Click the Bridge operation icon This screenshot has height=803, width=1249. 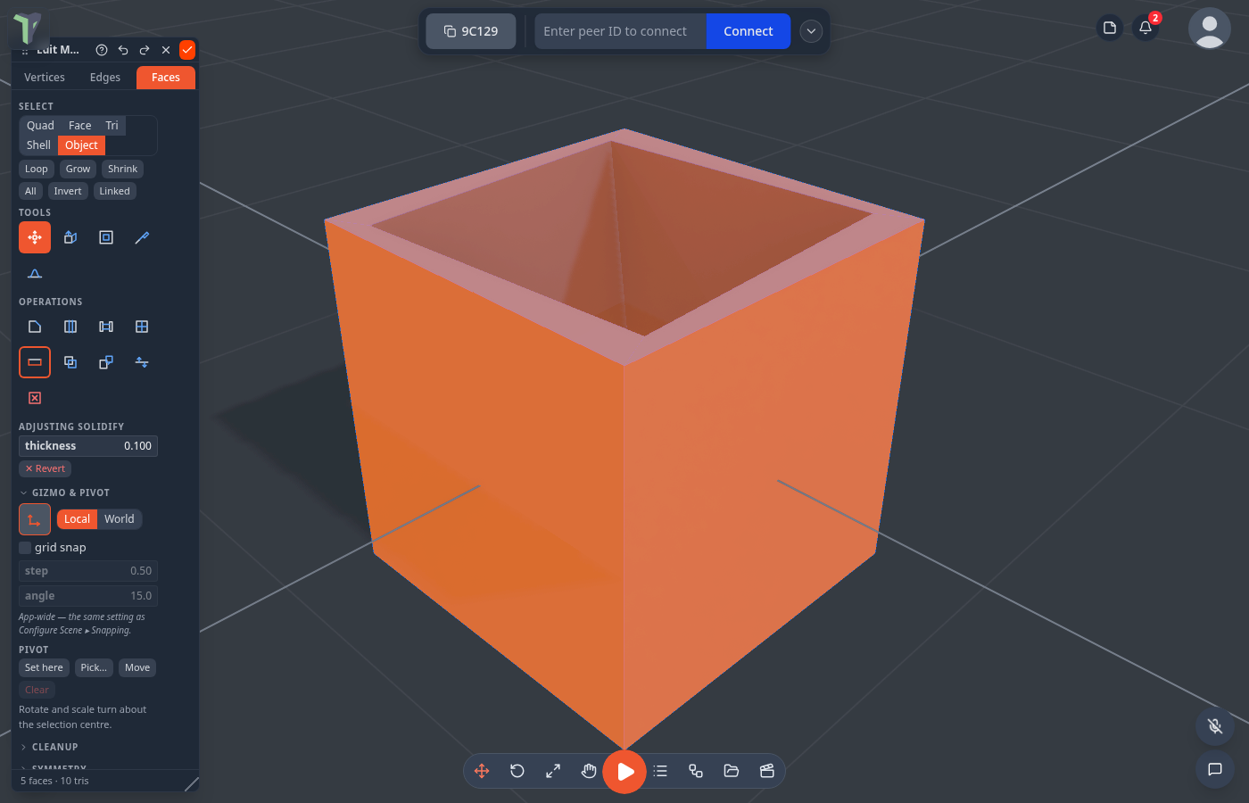click(x=106, y=327)
